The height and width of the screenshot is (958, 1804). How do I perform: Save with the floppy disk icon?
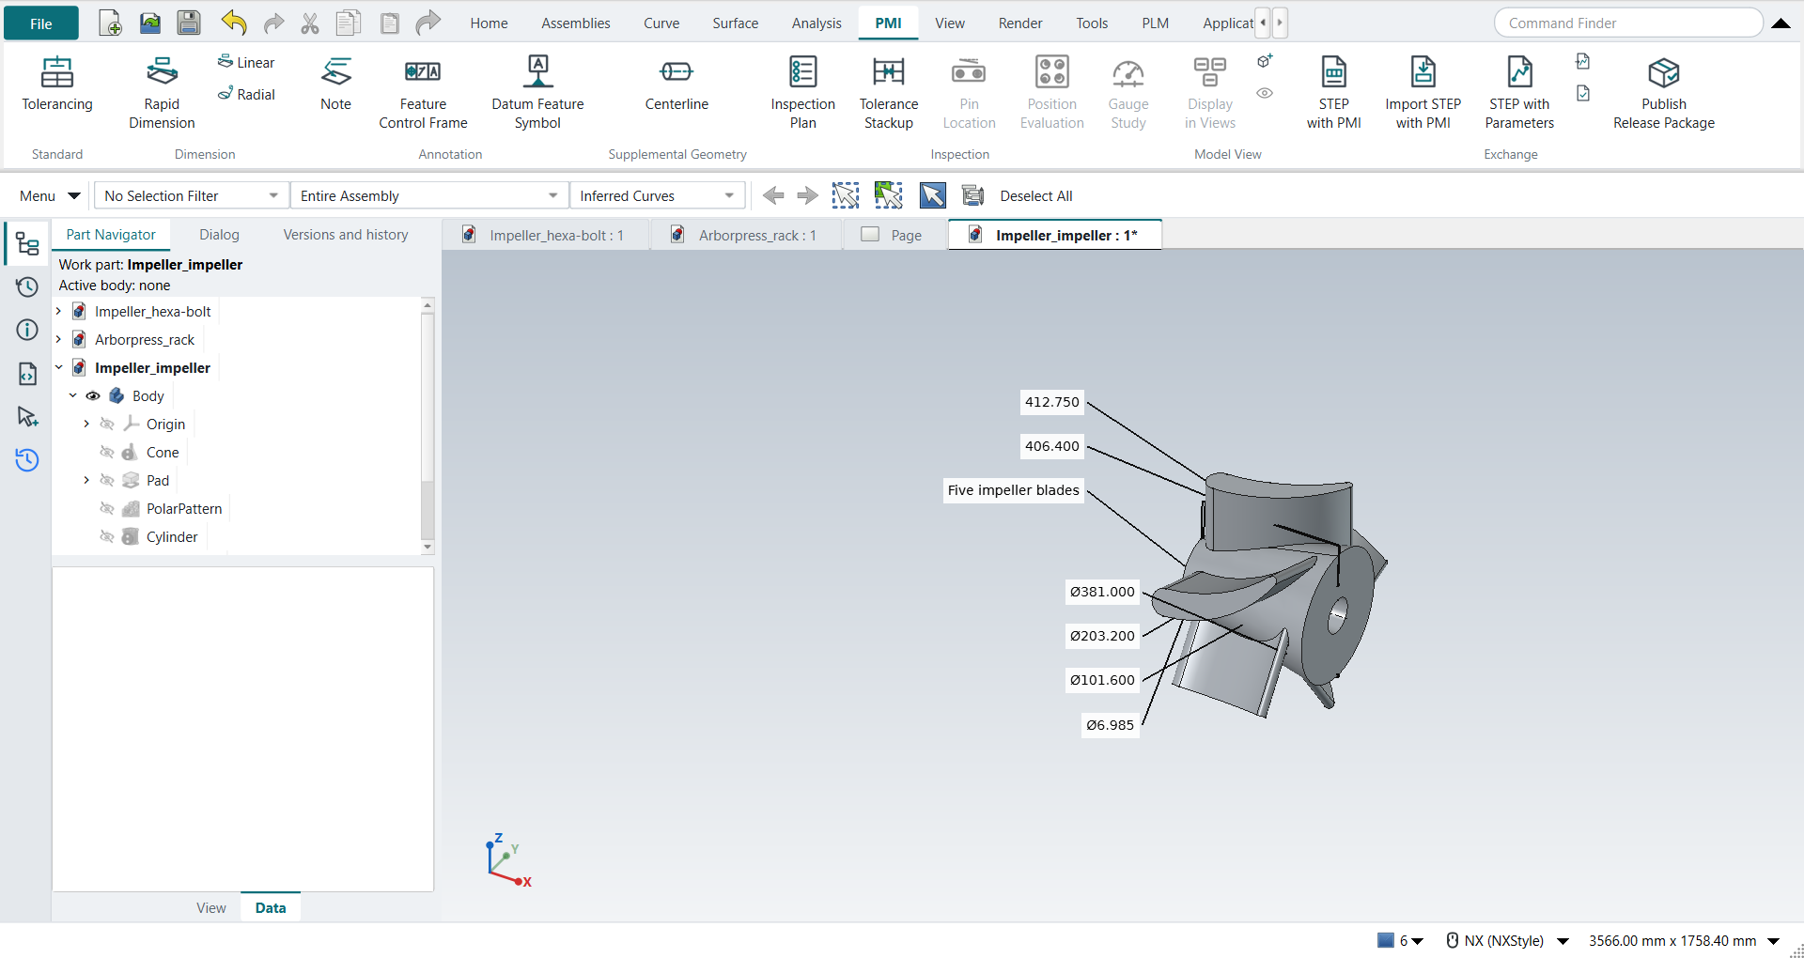[189, 23]
